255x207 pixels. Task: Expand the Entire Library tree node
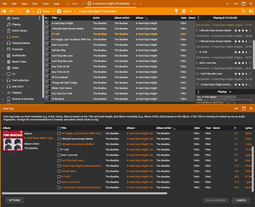pyautogui.click(x=3, y=31)
